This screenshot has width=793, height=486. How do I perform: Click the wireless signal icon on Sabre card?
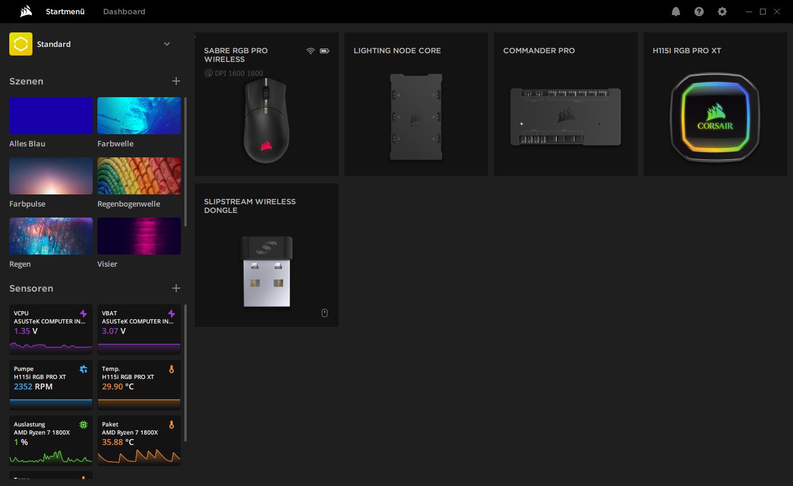coord(311,51)
